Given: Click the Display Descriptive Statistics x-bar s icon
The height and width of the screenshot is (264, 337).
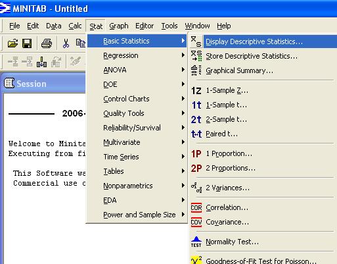Looking at the screenshot, I should coord(196,41).
